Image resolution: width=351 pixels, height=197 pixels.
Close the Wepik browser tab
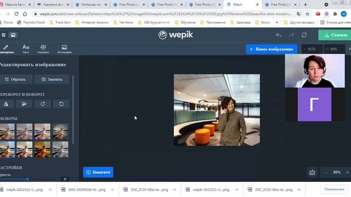pos(257,4)
